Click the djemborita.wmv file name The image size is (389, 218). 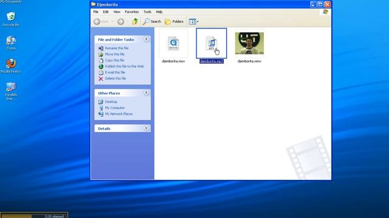click(x=249, y=61)
